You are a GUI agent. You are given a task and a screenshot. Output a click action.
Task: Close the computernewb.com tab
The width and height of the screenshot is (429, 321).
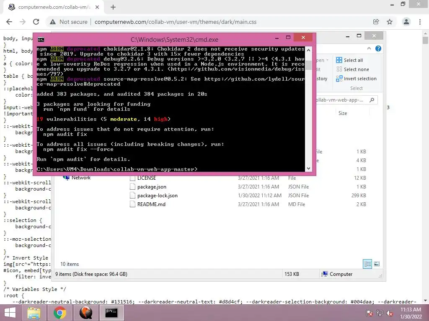(x=97, y=7)
